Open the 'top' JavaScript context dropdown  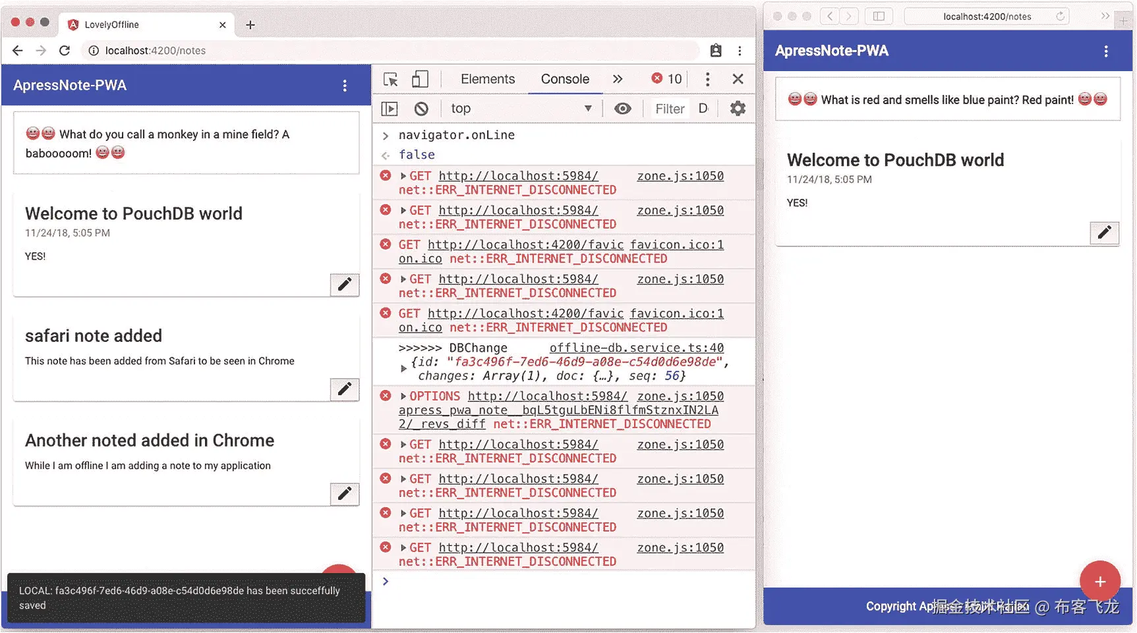click(x=521, y=109)
